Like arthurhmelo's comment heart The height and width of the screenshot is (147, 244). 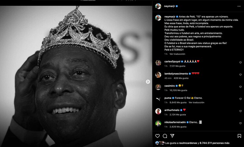click(x=240, y=111)
